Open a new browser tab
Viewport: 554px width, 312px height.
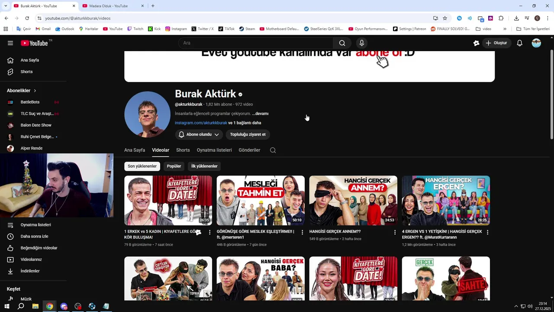click(153, 6)
